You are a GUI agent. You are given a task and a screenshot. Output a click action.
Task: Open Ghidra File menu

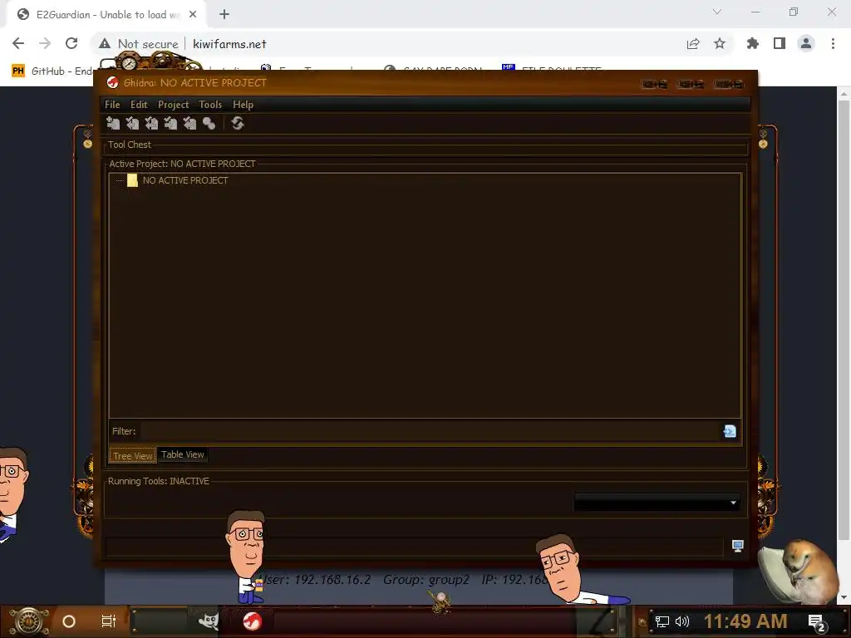pyautogui.click(x=112, y=105)
